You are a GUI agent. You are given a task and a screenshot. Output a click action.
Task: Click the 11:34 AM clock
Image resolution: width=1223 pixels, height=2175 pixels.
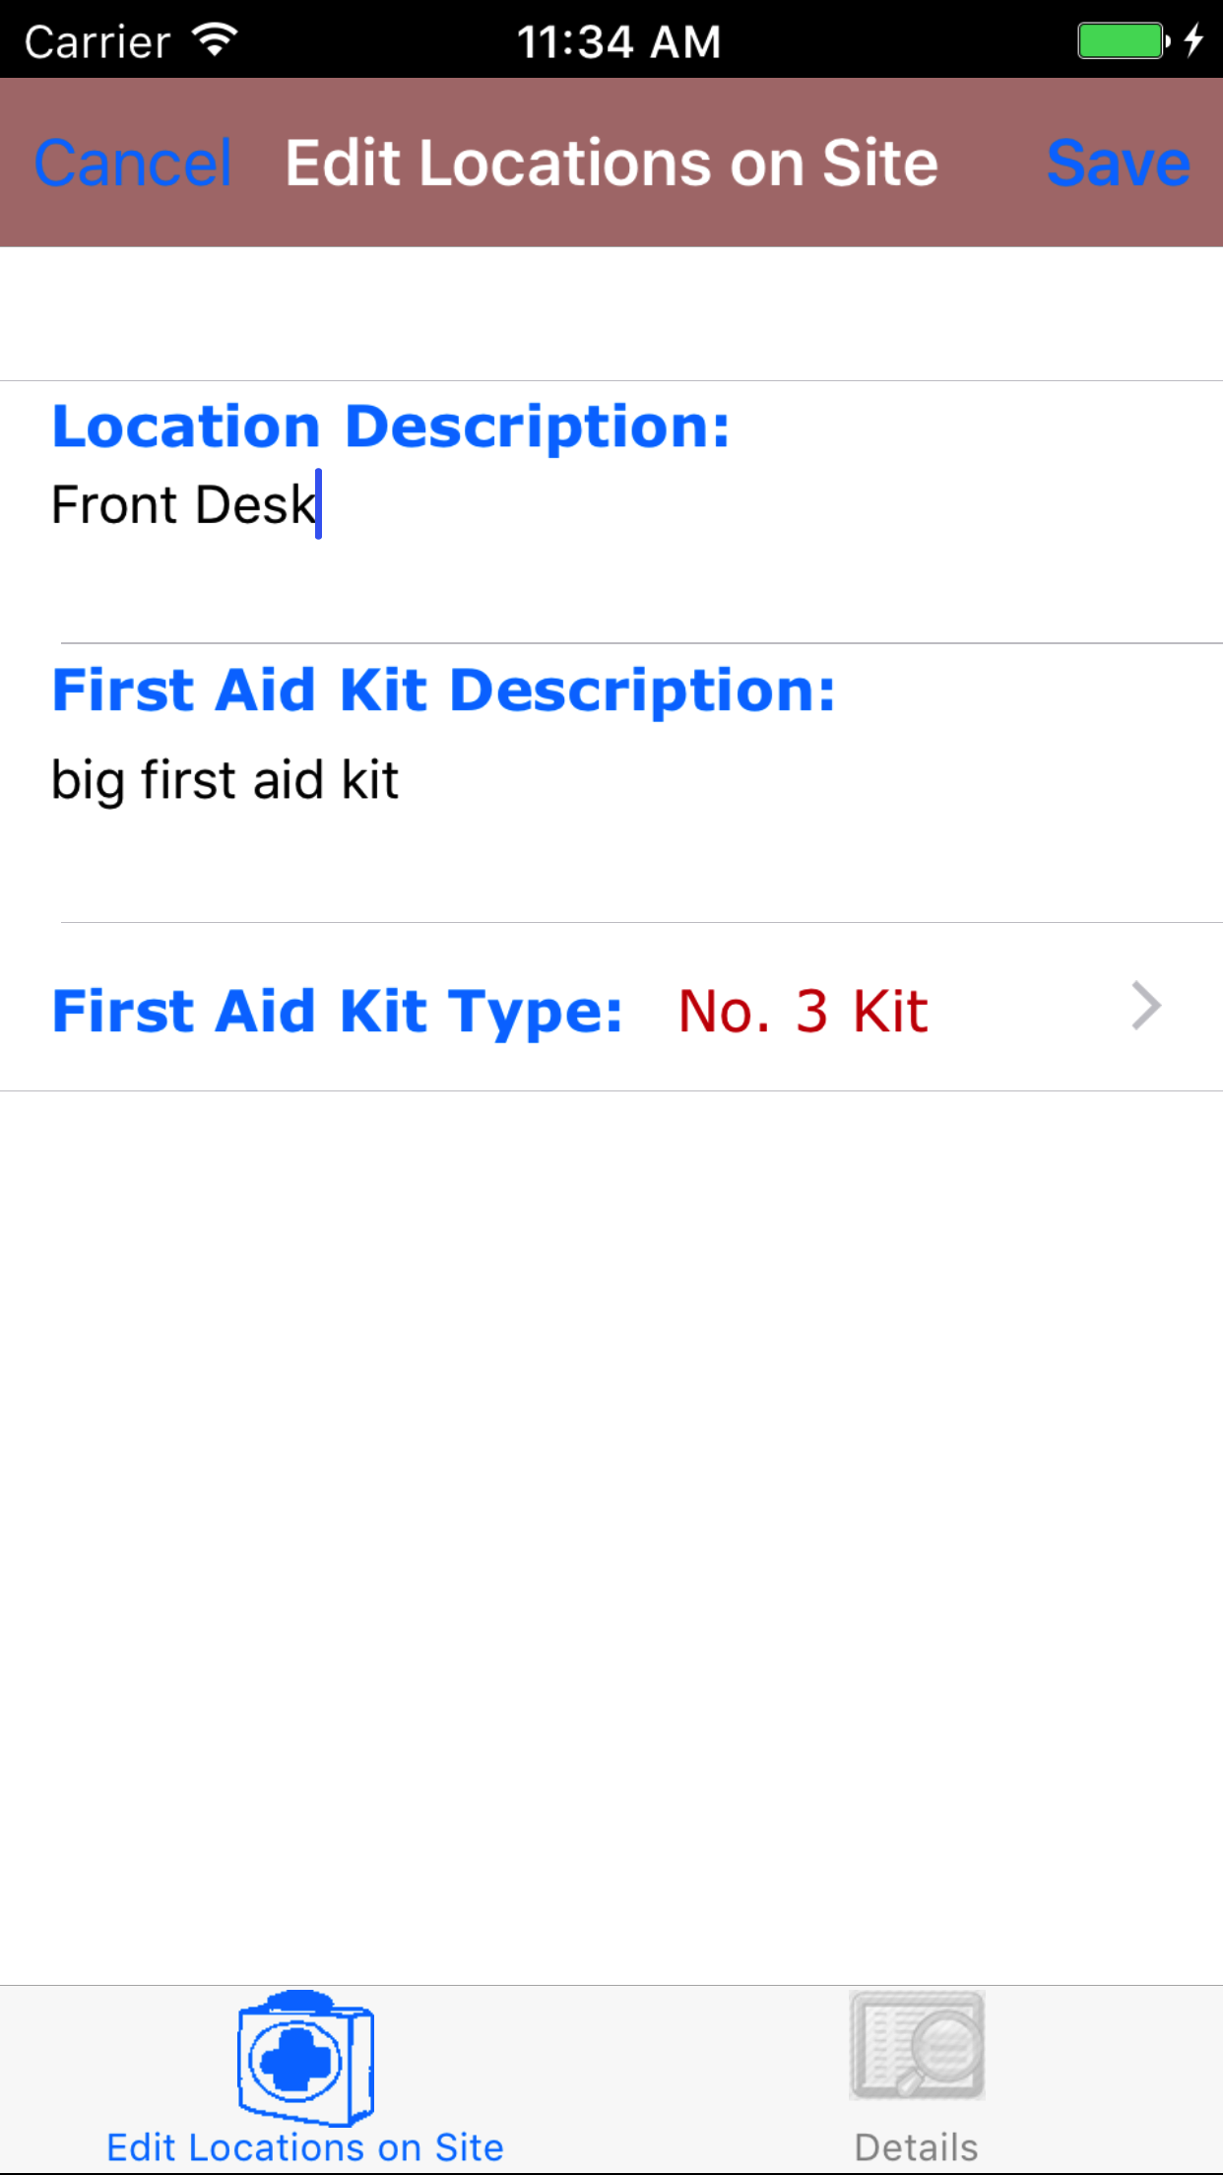pyautogui.click(x=618, y=41)
